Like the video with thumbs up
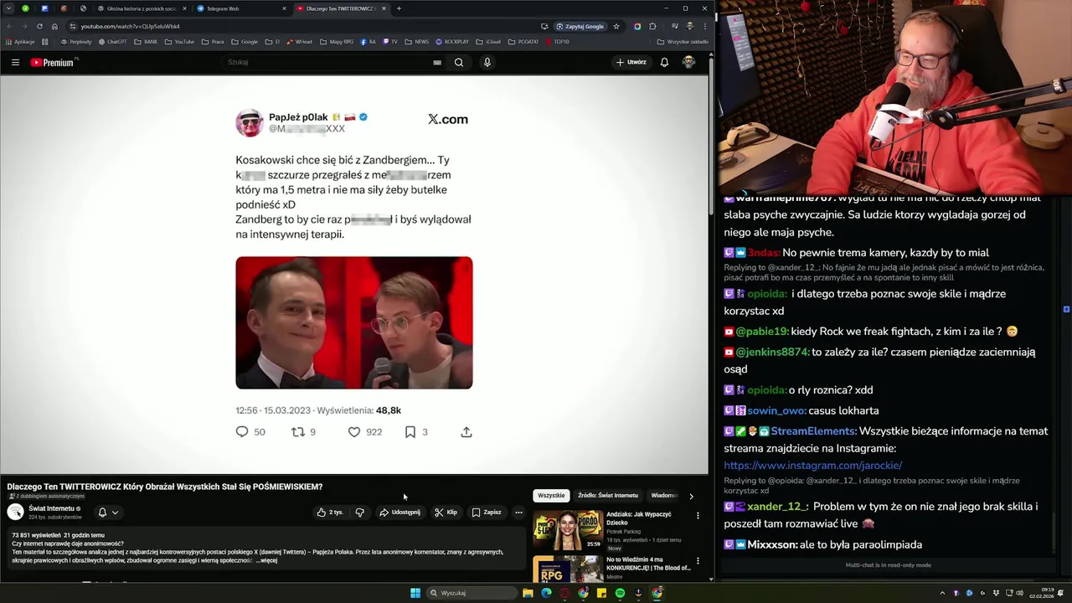Screen dimensions: 1072x603 [x=329, y=512]
